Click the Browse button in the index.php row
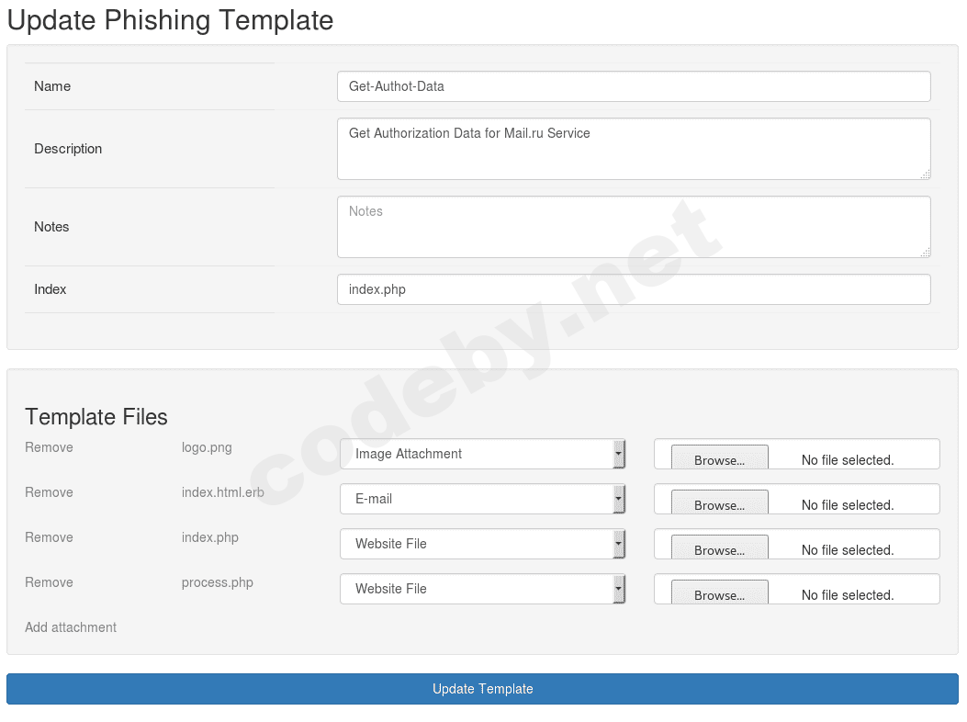Viewport: 967px width, 722px height. (x=719, y=550)
